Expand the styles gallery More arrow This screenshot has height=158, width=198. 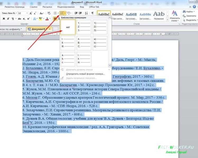pyautogui.click(x=167, y=20)
